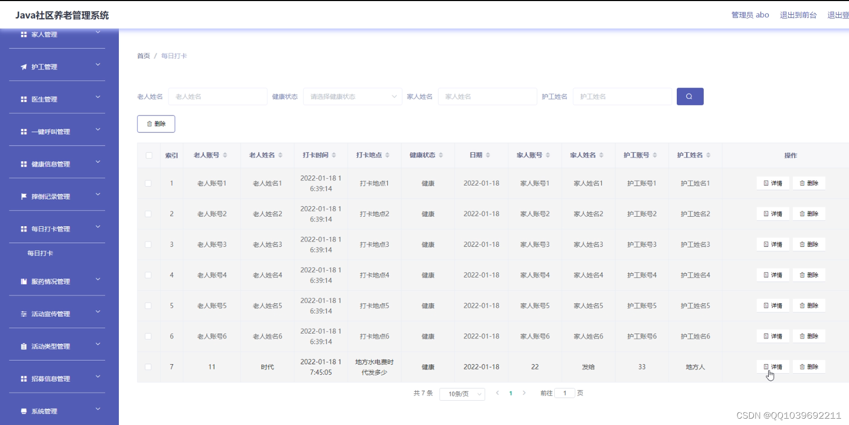The image size is (849, 425).
Task: Click 退出到前台 link
Action: (798, 15)
